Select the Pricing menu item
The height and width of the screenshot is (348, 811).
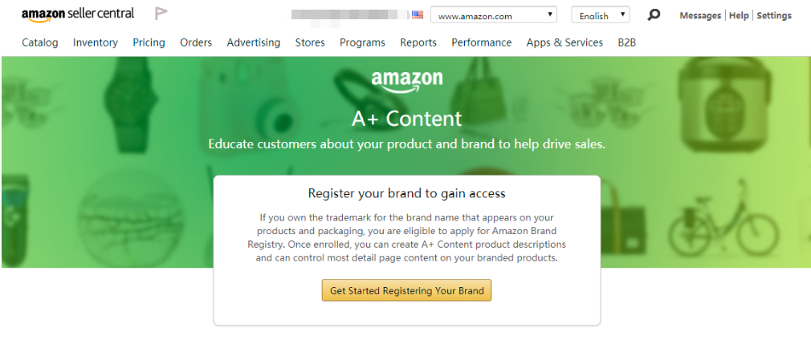[149, 42]
